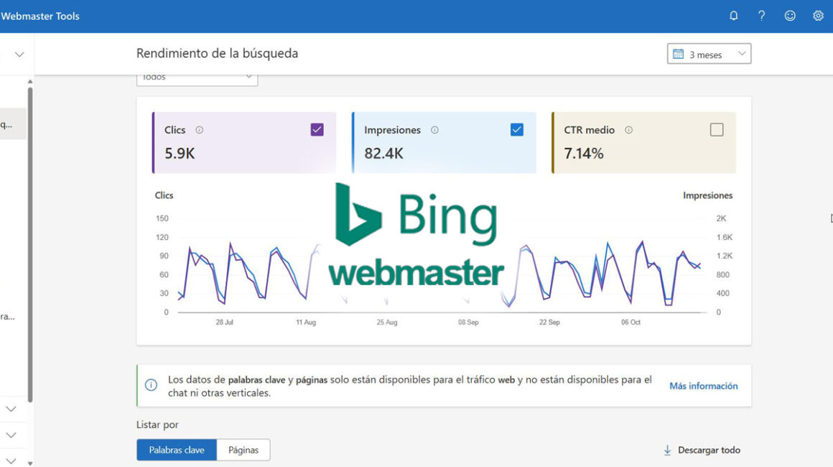Uncheck the Clics metric checkbox
This screenshot has height=467, width=833.
pos(317,129)
